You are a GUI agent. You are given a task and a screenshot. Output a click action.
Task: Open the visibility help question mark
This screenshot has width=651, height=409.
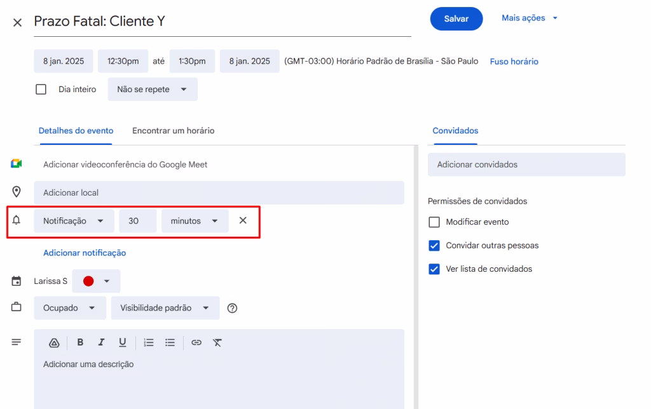coord(232,308)
